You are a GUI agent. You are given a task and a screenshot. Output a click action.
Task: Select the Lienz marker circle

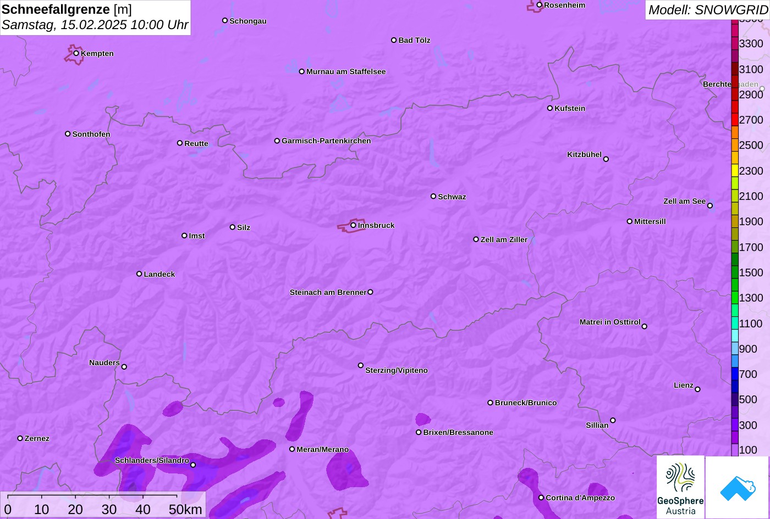[x=698, y=389]
